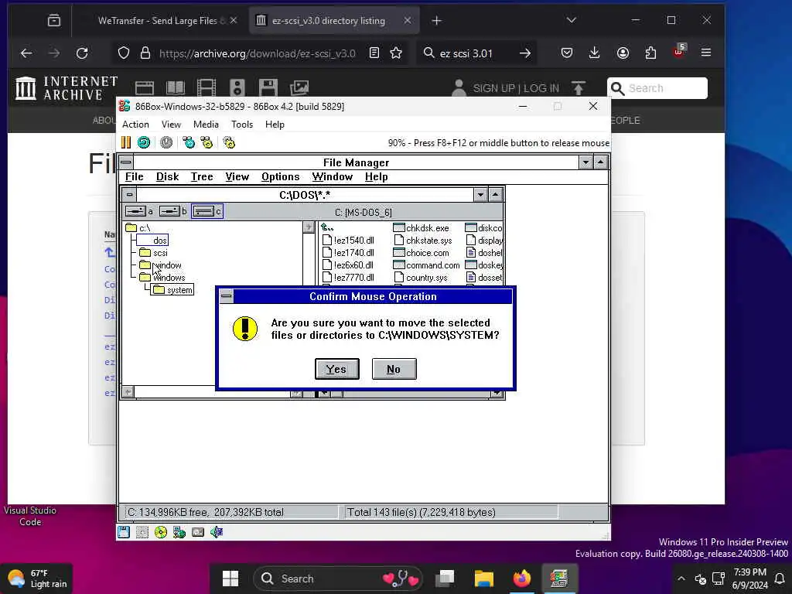Open clock and date in system tray
This screenshot has height=594, width=792.
tap(749, 579)
